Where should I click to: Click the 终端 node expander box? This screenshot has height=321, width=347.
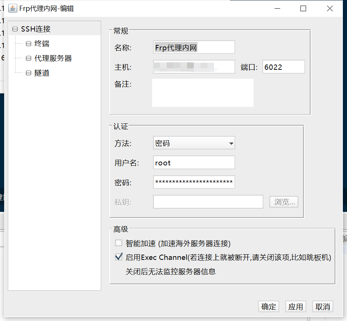click(29, 43)
